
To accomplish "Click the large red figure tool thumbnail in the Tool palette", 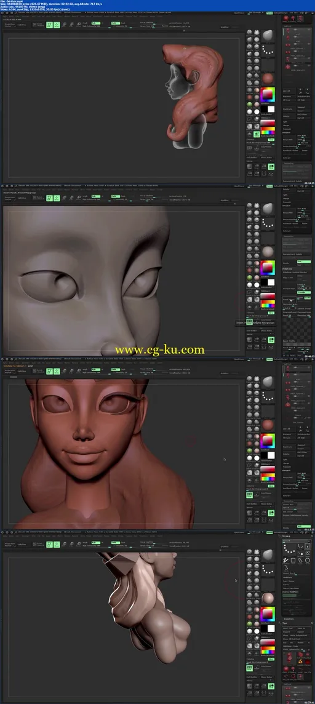I will tap(289, 658).
